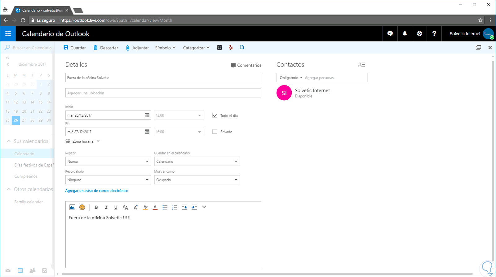The width and height of the screenshot is (496, 277).
Task: Open the Guardar en el calendario dropdown
Action: click(x=197, y=162)
